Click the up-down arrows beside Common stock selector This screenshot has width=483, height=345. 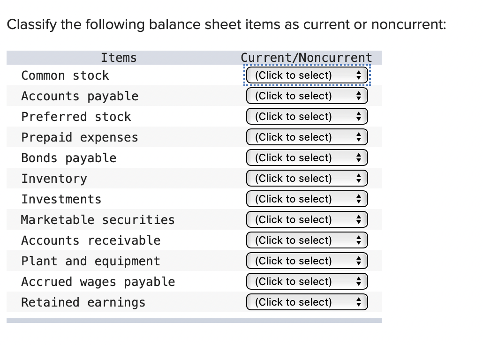coord(359,75)
